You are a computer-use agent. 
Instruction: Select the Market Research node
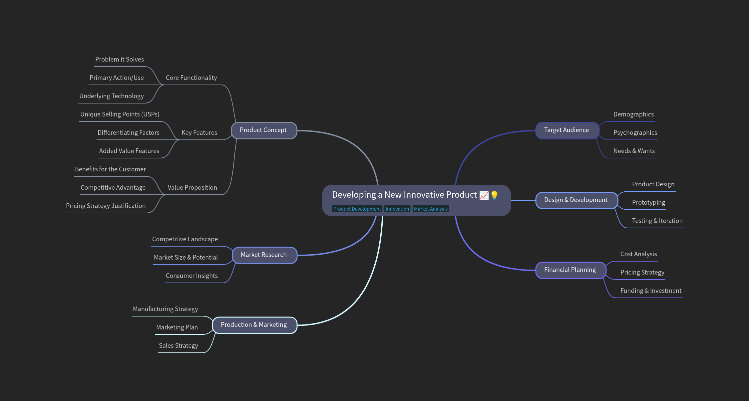coord(264,255)
